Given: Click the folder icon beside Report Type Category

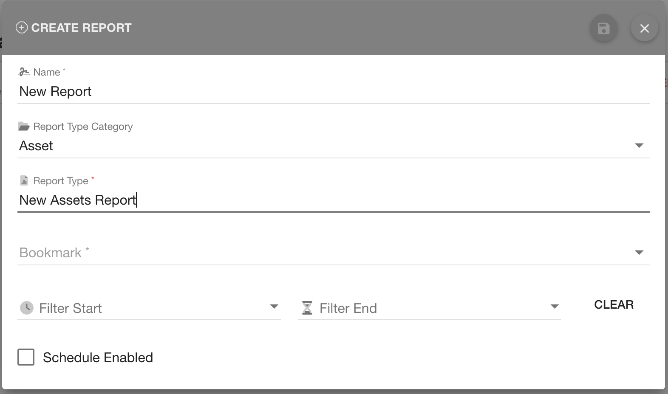Looking at the screenshot, I should (x=24, y=126).
